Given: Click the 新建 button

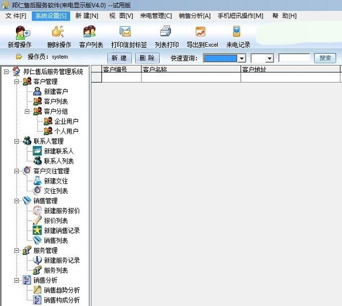Looking at the screenshot, I should click(x=119, y=58).
